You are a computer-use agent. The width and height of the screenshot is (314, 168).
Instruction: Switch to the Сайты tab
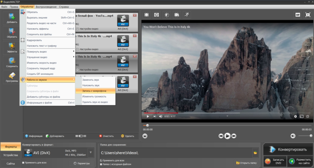pyautogui.click(x=10, y=164)
